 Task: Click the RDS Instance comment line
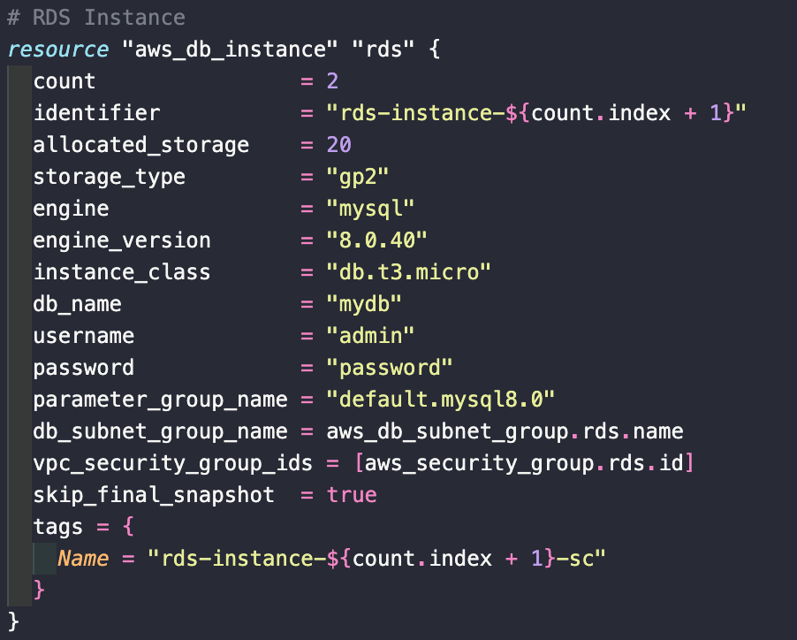point(96,18)
